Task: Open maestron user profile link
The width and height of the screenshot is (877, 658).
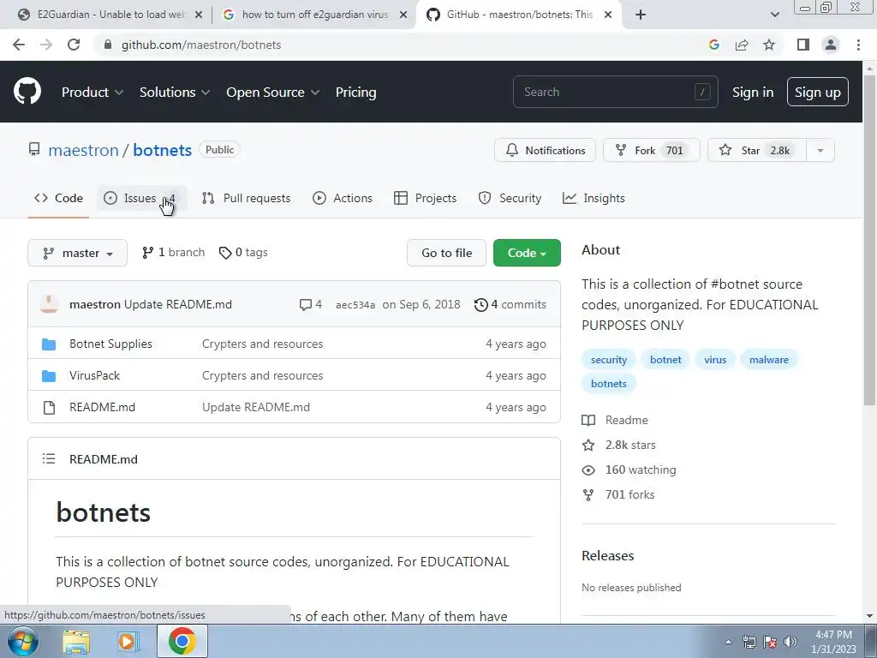Action: pyautogui.click(x=83, y=150)
